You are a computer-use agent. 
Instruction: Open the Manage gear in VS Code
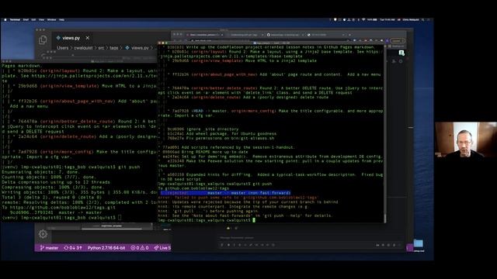(x=43, y=234)
